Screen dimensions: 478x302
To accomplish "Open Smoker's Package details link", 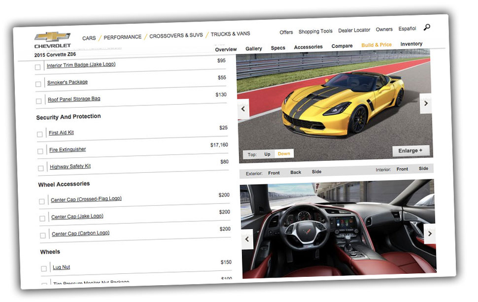I will pos(68,82).
